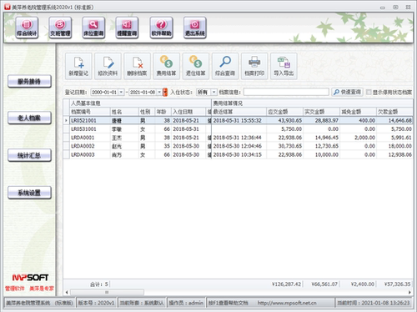This screenshot has height=312, width=417.
Task: Click 新增登记 new registration icon
Action: point(78,66)
